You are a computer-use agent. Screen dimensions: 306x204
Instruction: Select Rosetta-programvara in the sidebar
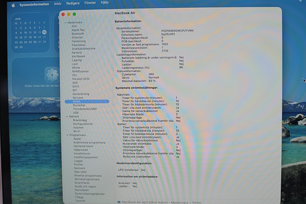click(x=88, y=176)
